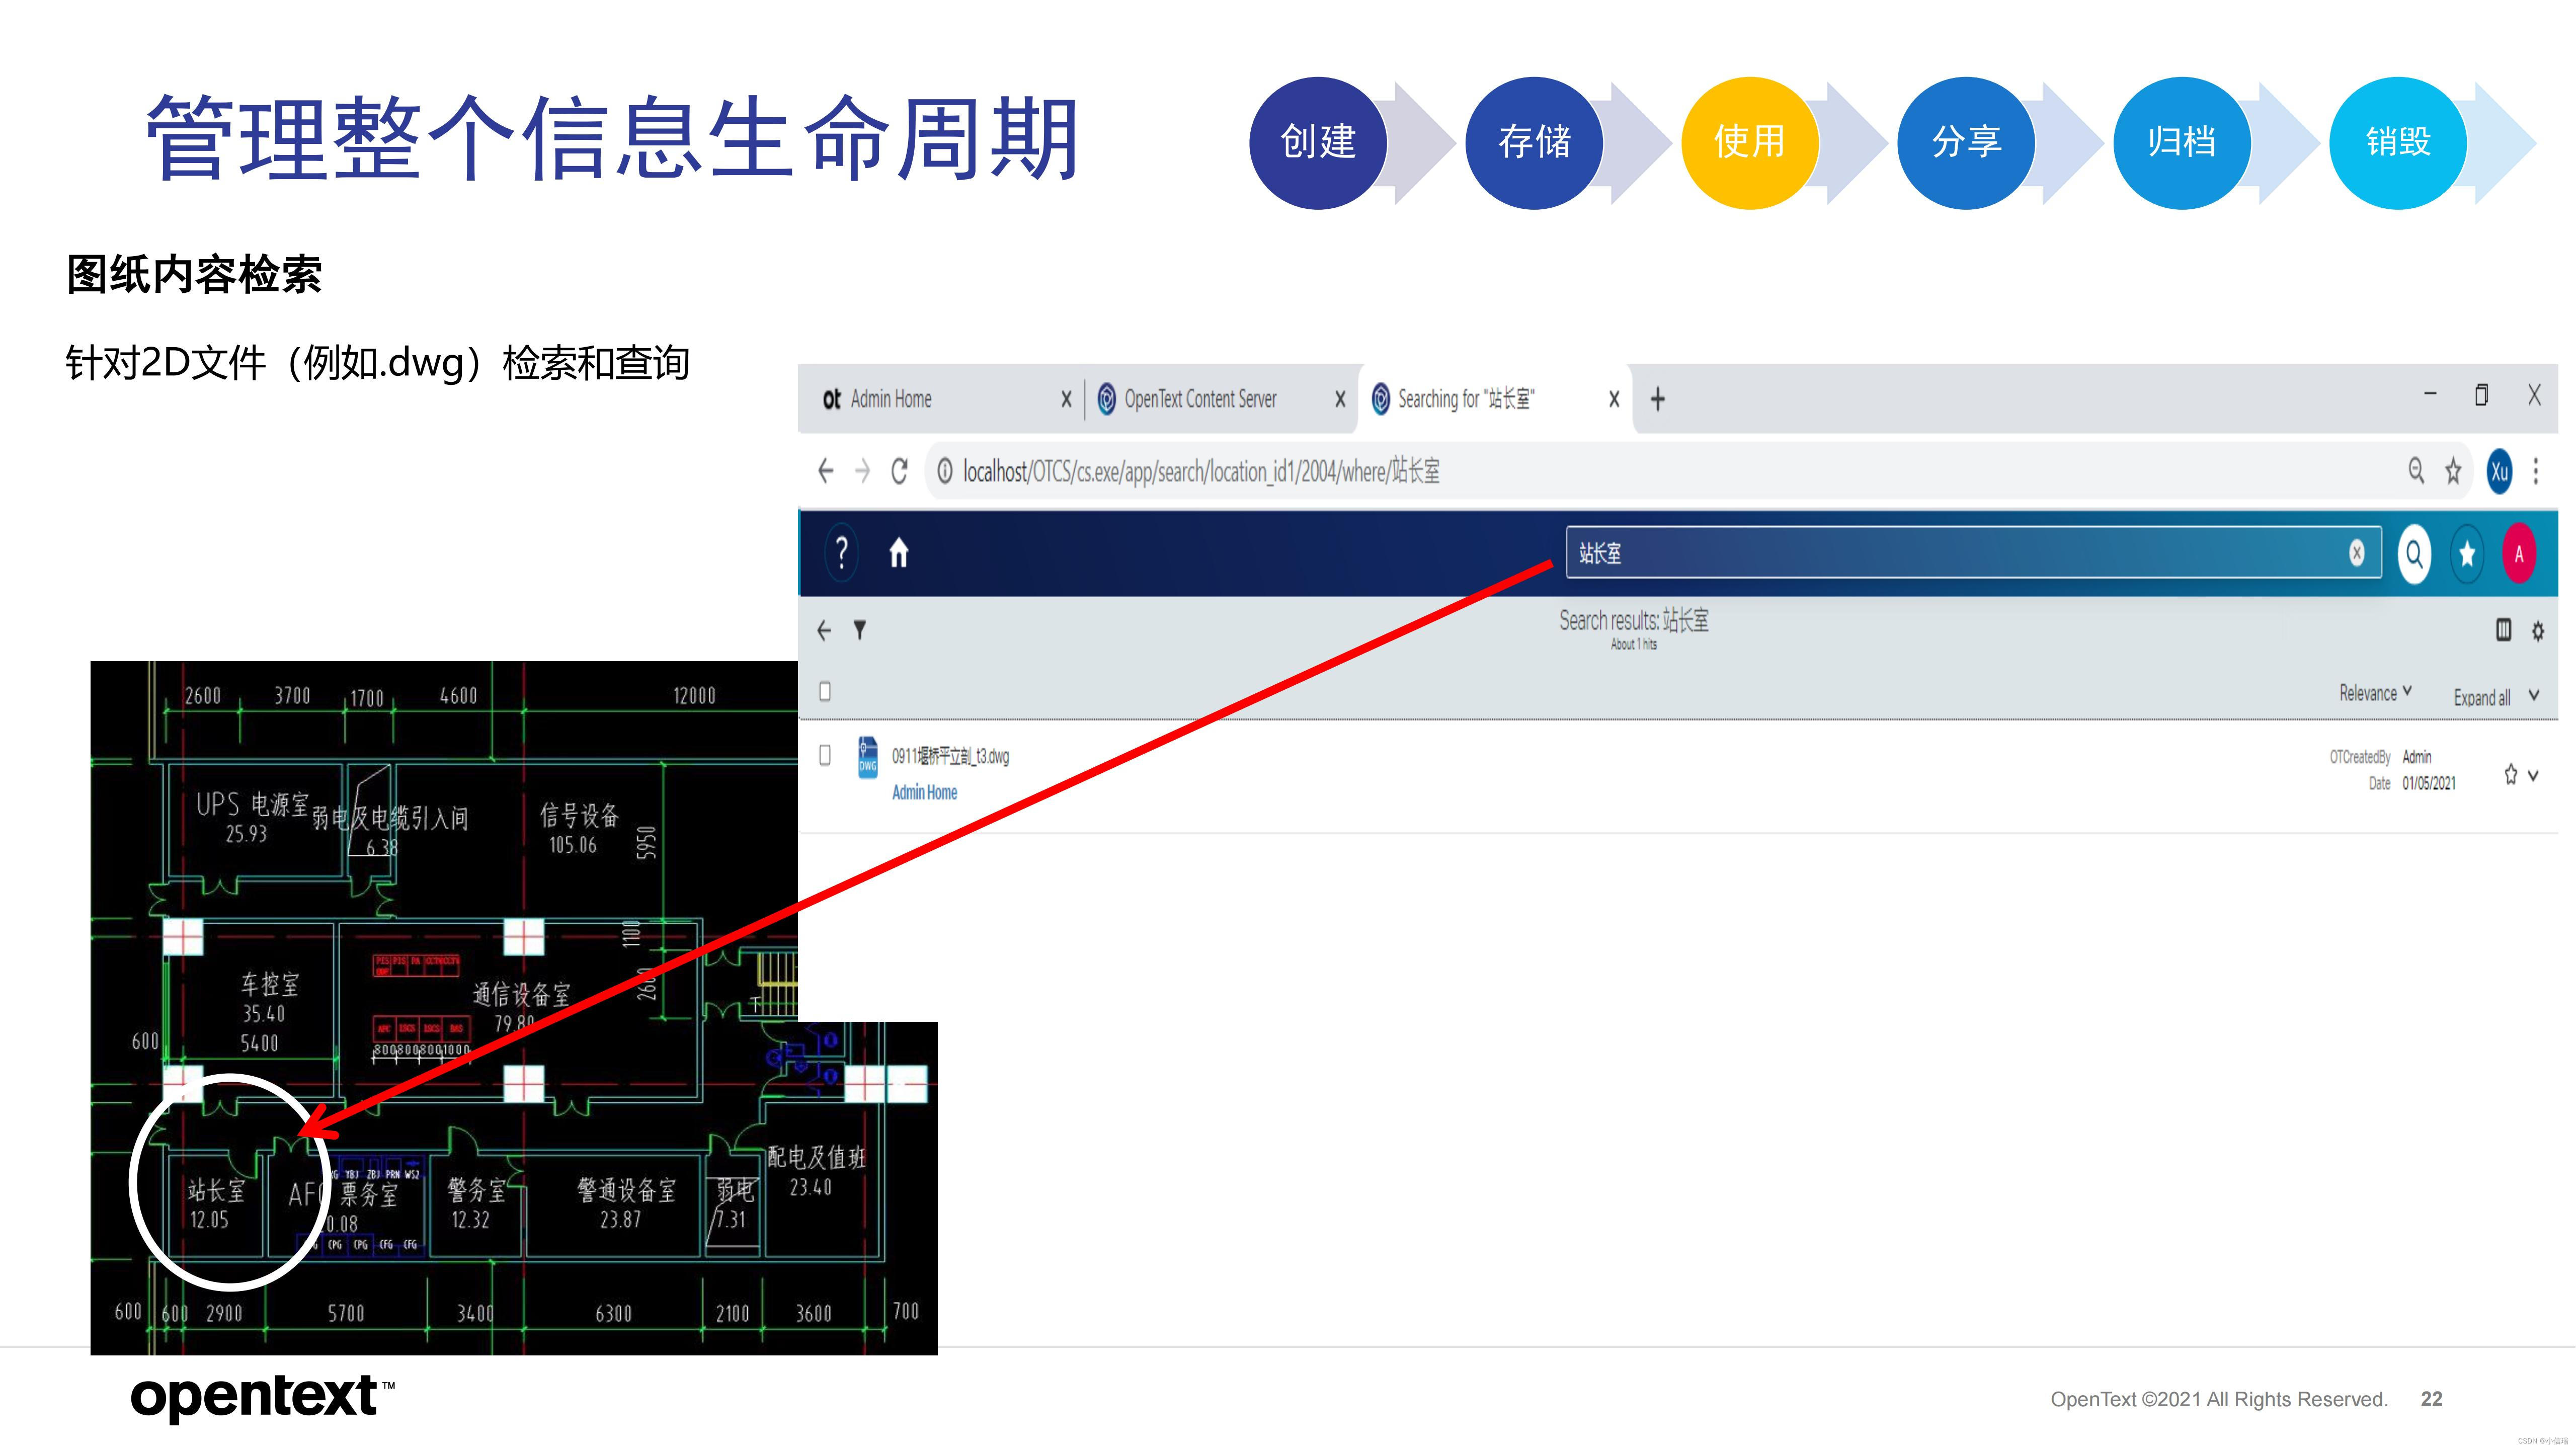Click the home icon in blue header

pyautogui.click(x=898, y=553)
